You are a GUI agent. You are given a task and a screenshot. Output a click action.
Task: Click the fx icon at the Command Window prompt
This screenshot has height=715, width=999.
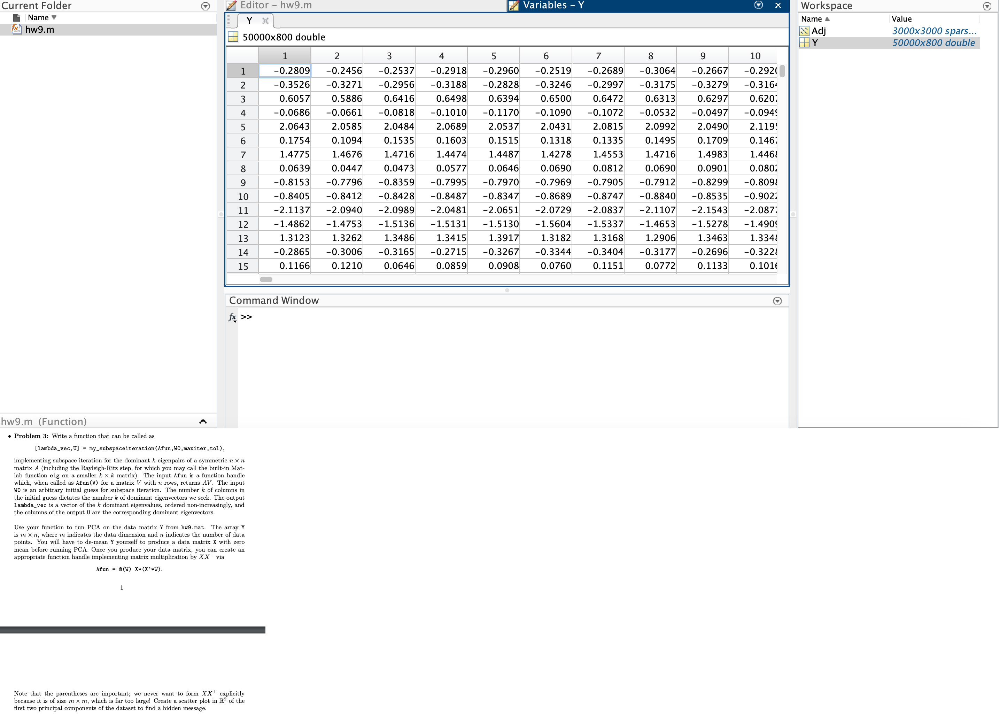[232, 316]
